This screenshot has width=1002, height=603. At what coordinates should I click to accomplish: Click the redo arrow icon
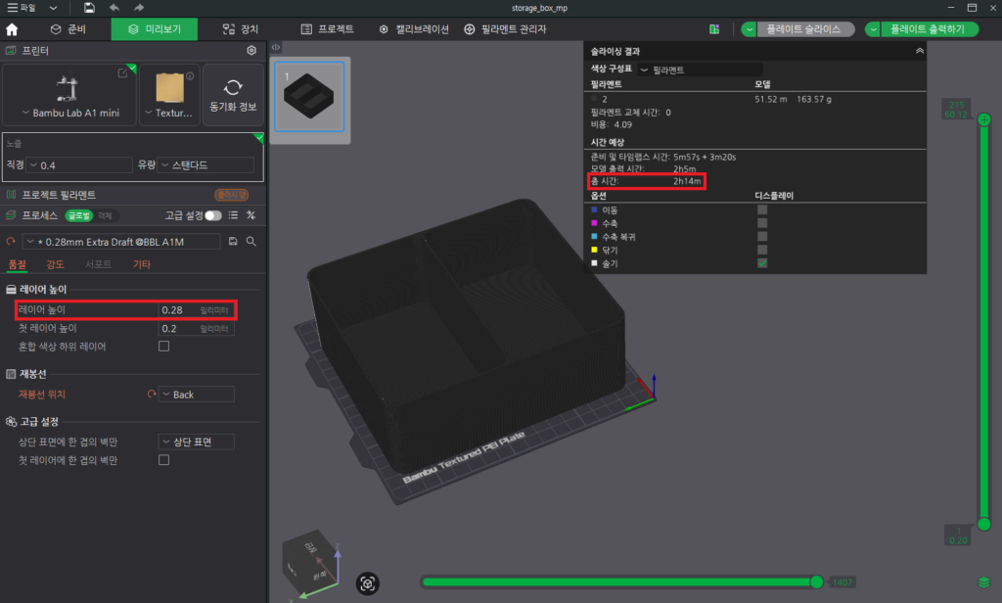click(139, 8)
